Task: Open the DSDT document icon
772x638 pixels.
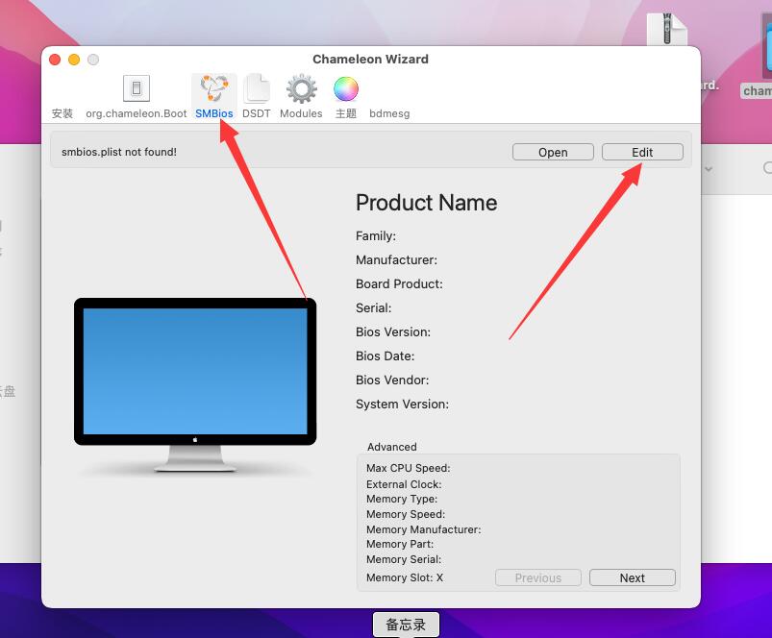Action: pos(256,89)
